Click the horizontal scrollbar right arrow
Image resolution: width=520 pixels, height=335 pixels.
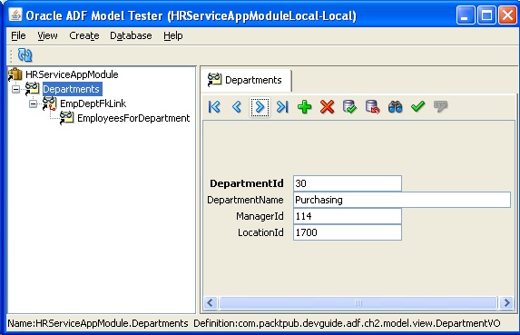(506, 302)
